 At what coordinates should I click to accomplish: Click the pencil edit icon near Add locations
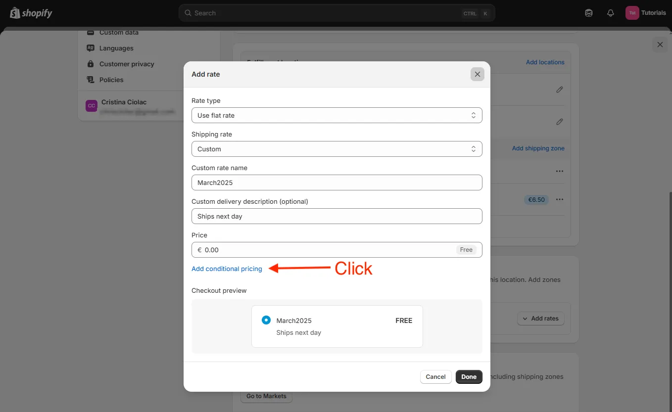pos(560,90)
